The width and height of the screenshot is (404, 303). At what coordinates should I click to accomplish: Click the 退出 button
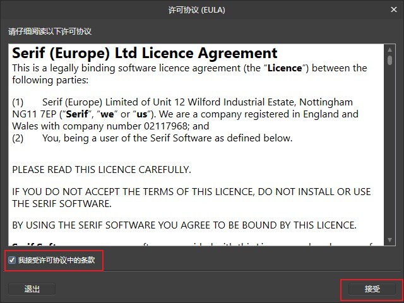pyautogui.click(x=32, y=289)
